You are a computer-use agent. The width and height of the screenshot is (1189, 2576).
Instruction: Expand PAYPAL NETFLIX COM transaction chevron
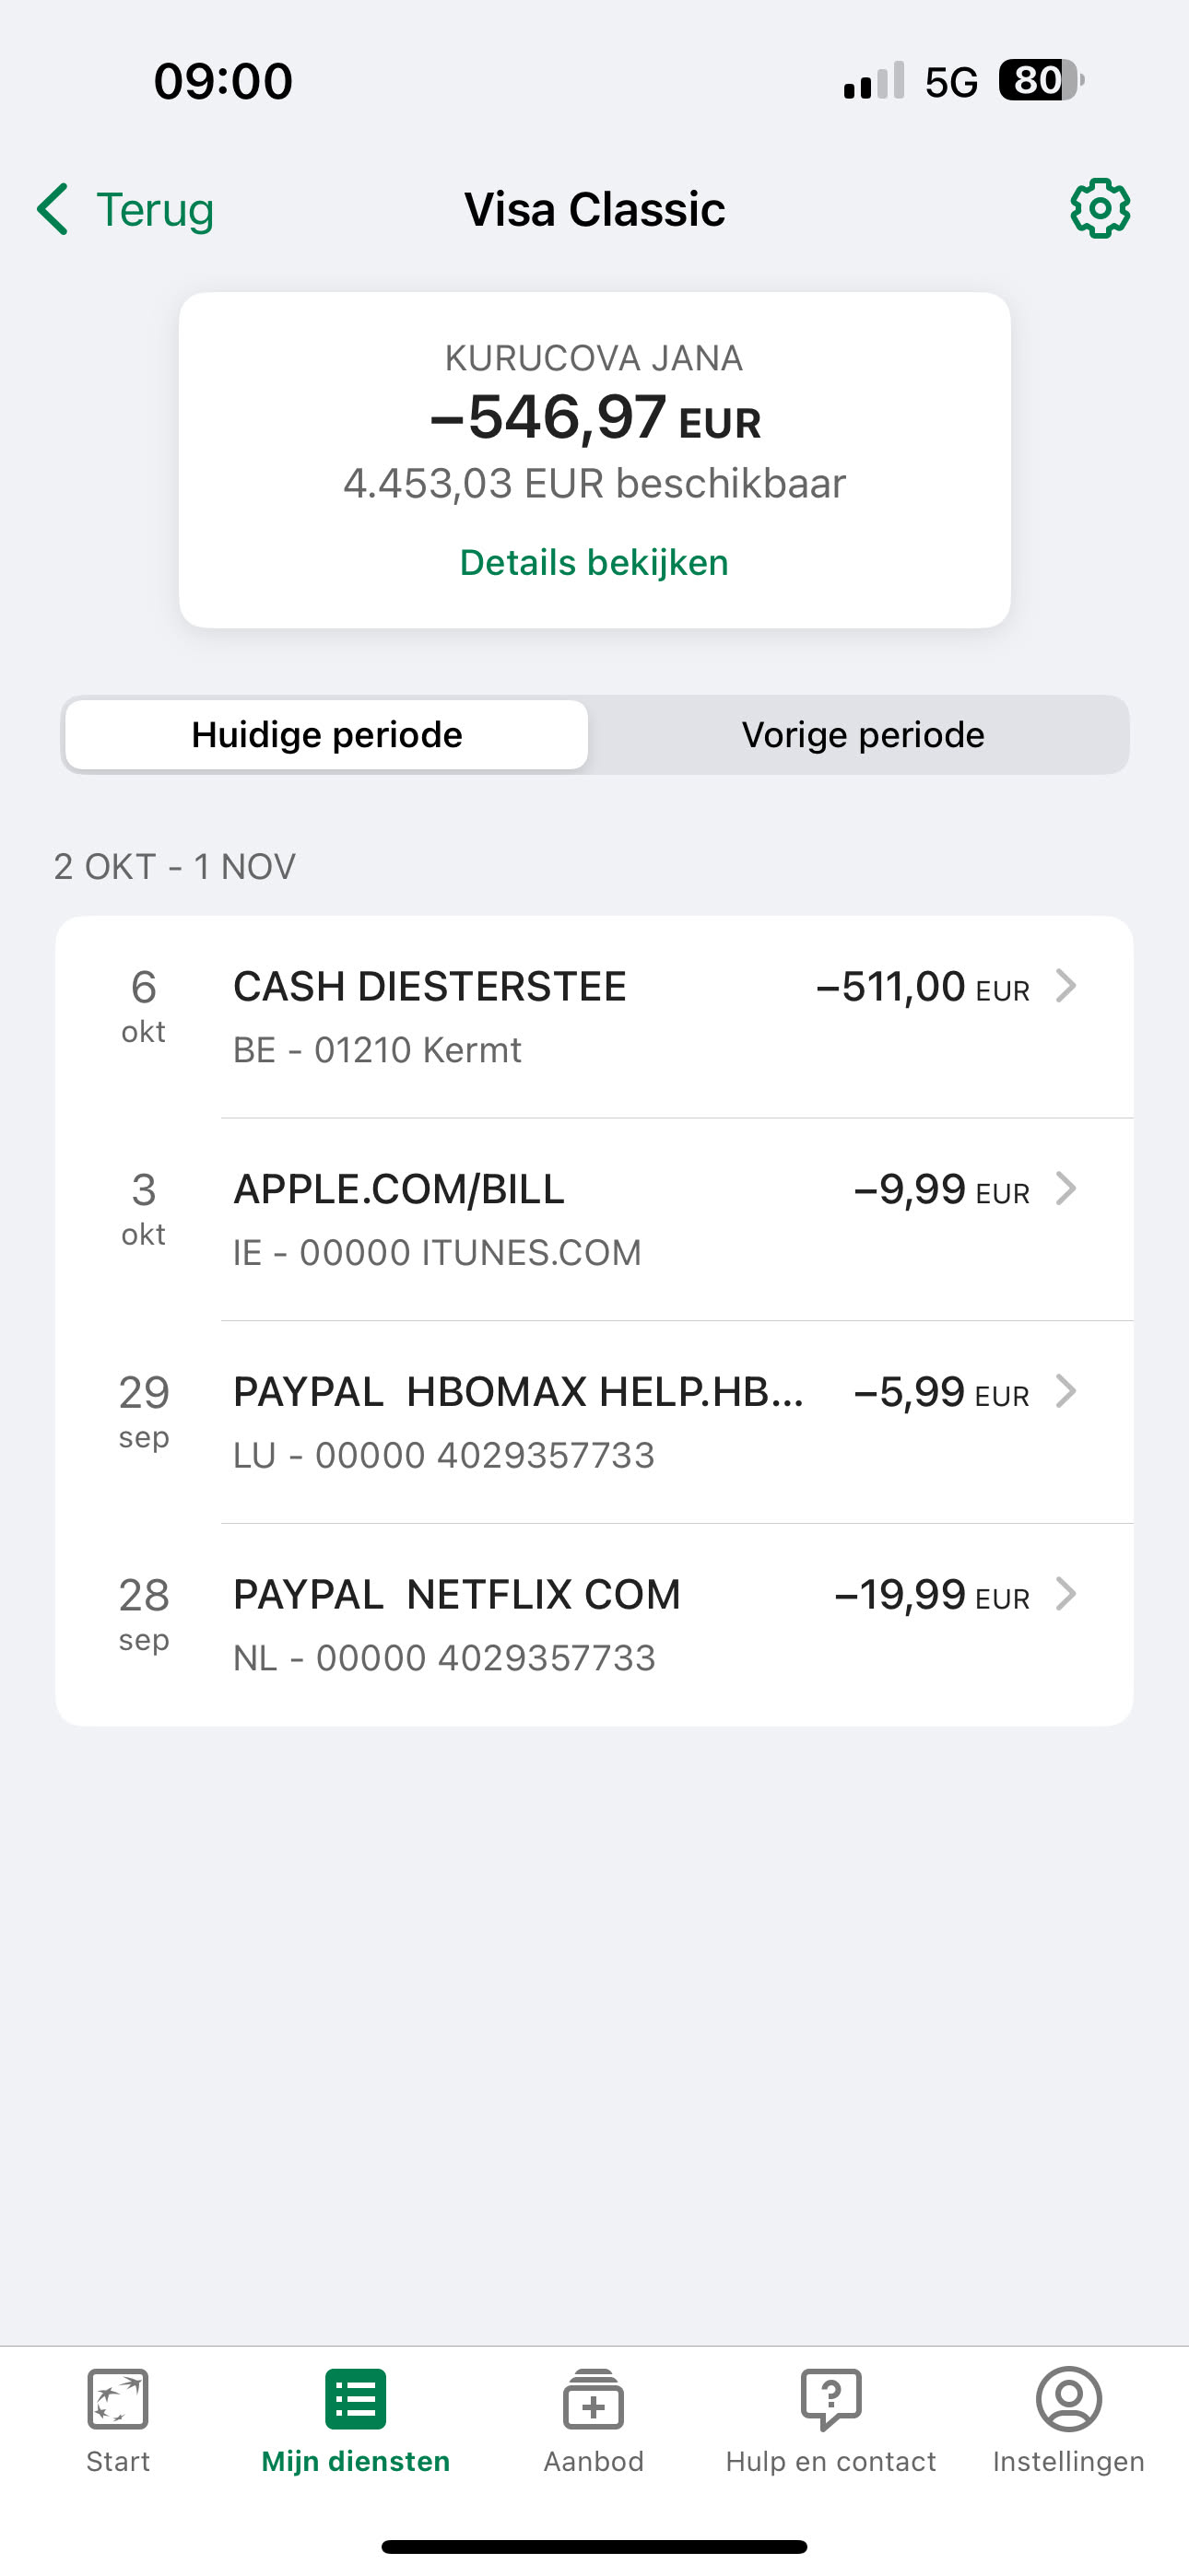(1067, 1594)
